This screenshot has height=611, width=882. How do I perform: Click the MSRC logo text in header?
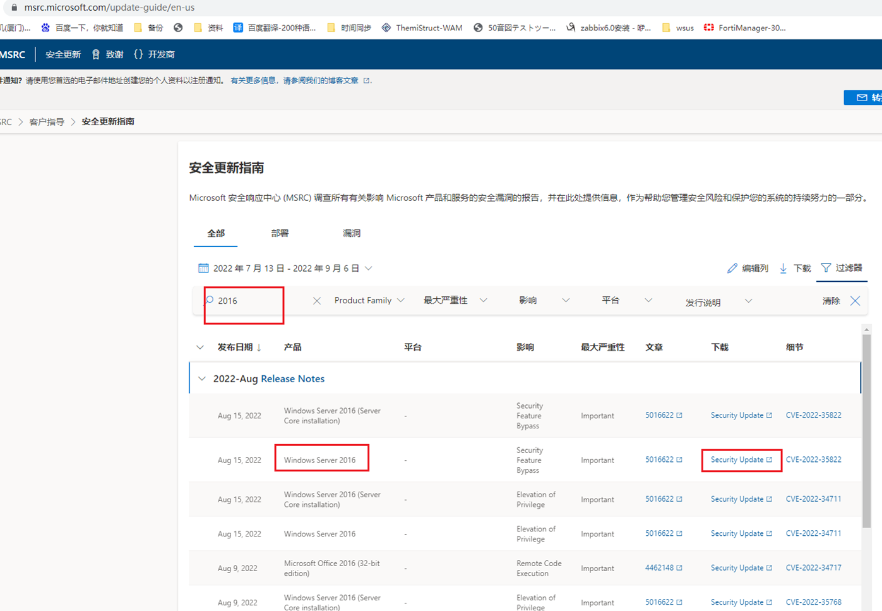coord(13,54)
